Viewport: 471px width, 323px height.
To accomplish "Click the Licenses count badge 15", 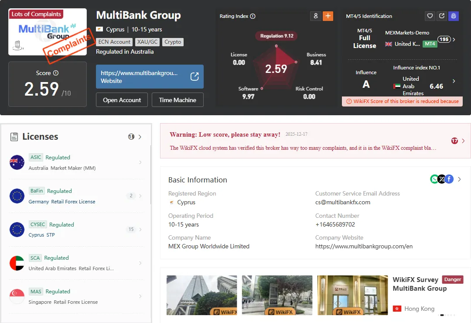I will (x=131, y=137).
